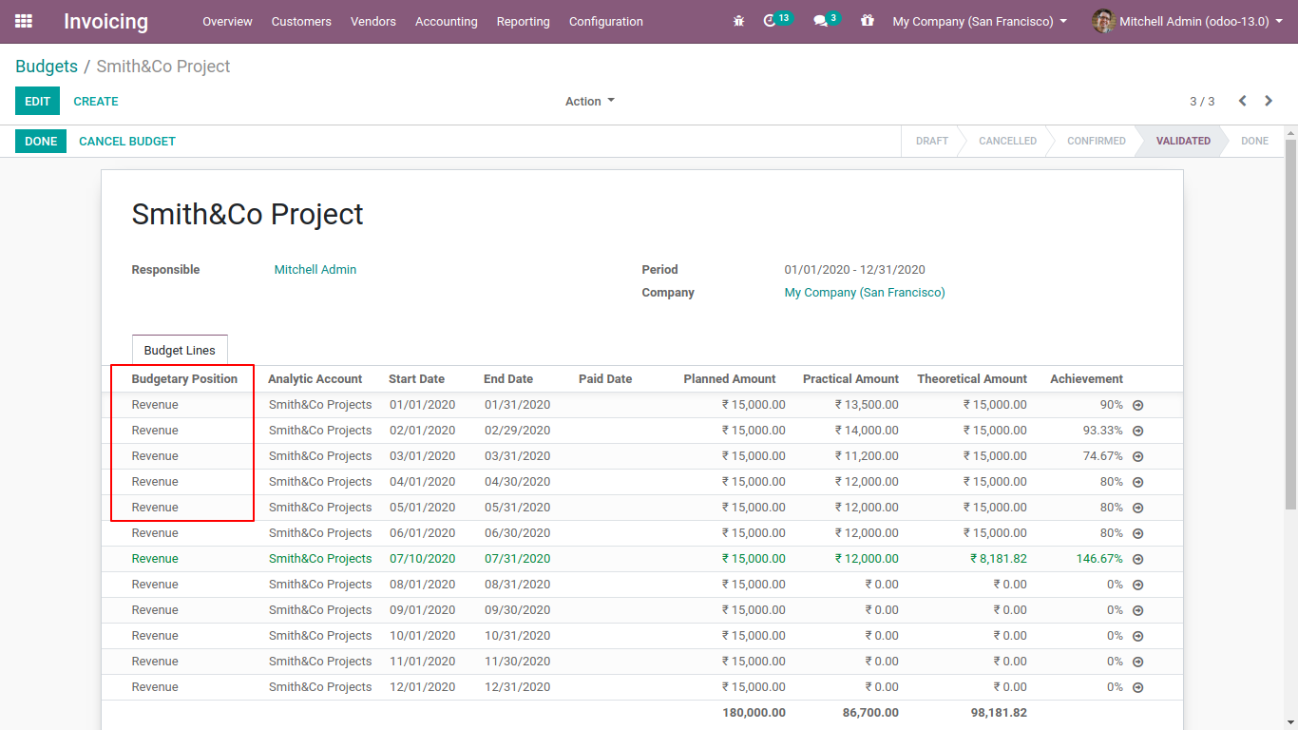Expand the Action dropdown
Image resolution: width=1298 pixels, height=730 pixels.
tap(589, 101)
